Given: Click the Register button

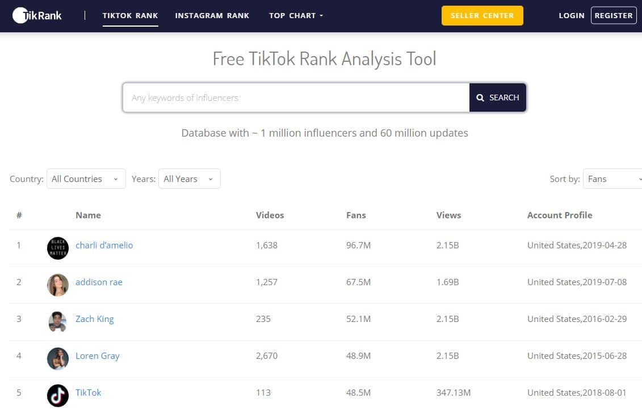Looking at the screenshot, I should [x=614, y=15].
